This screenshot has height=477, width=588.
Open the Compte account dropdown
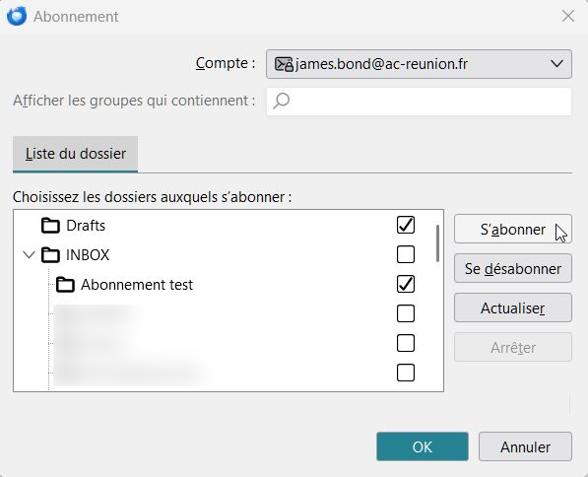tap(419, 64)
